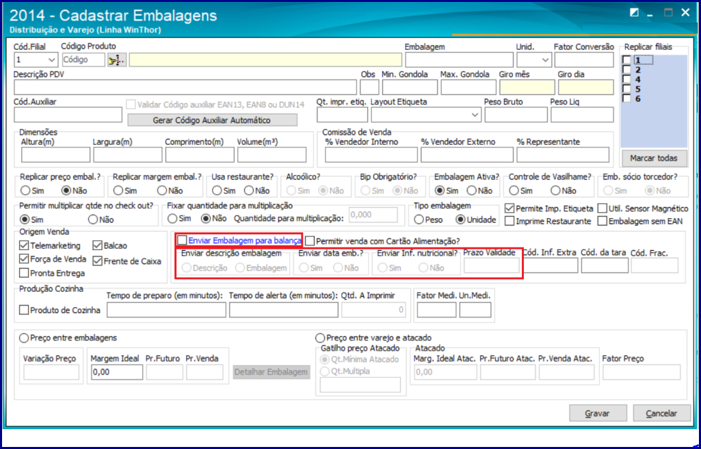The width and height of the screenshot is (701, 449).
Task: Uncheck Telemarketing in Origem Venda
Action: pos(24,246)
